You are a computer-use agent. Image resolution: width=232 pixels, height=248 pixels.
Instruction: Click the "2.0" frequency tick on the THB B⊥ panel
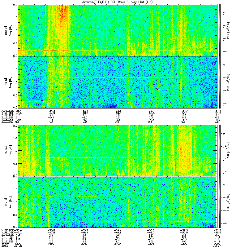pyautogui.click(x=15, y=5)
